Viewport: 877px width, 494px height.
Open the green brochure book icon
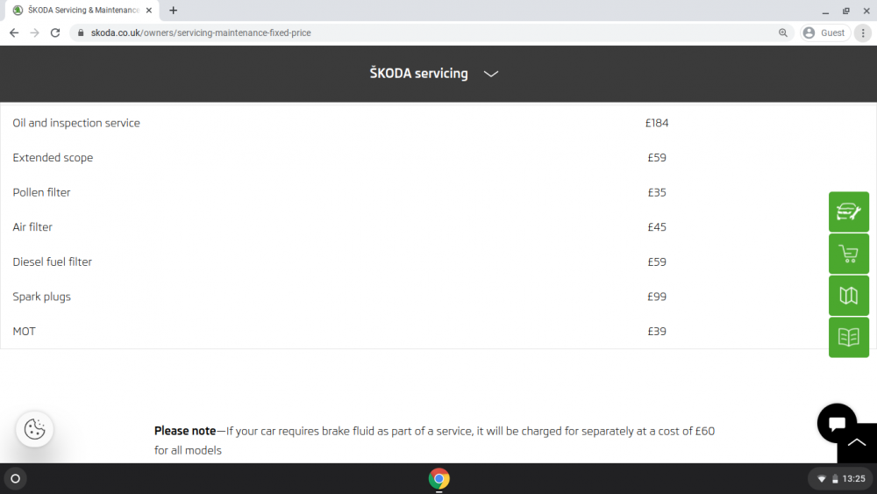pyautogui.click(x=848, y=337)
